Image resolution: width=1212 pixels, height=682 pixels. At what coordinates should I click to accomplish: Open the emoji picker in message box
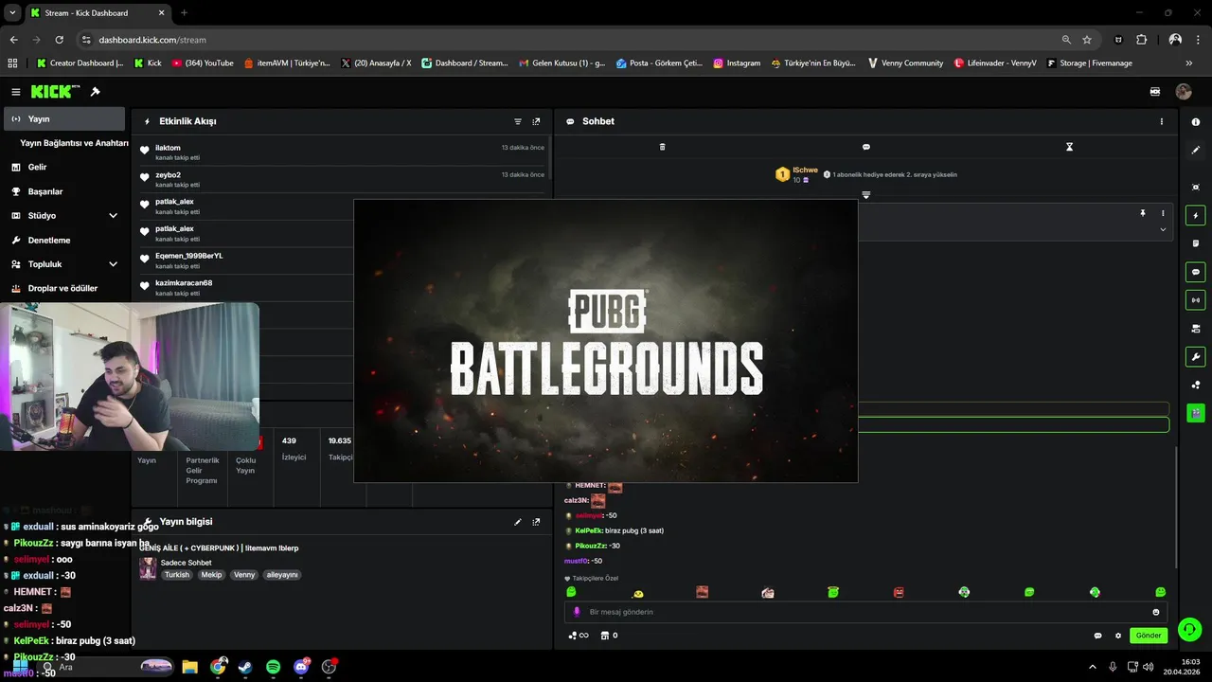[1156, 612]
